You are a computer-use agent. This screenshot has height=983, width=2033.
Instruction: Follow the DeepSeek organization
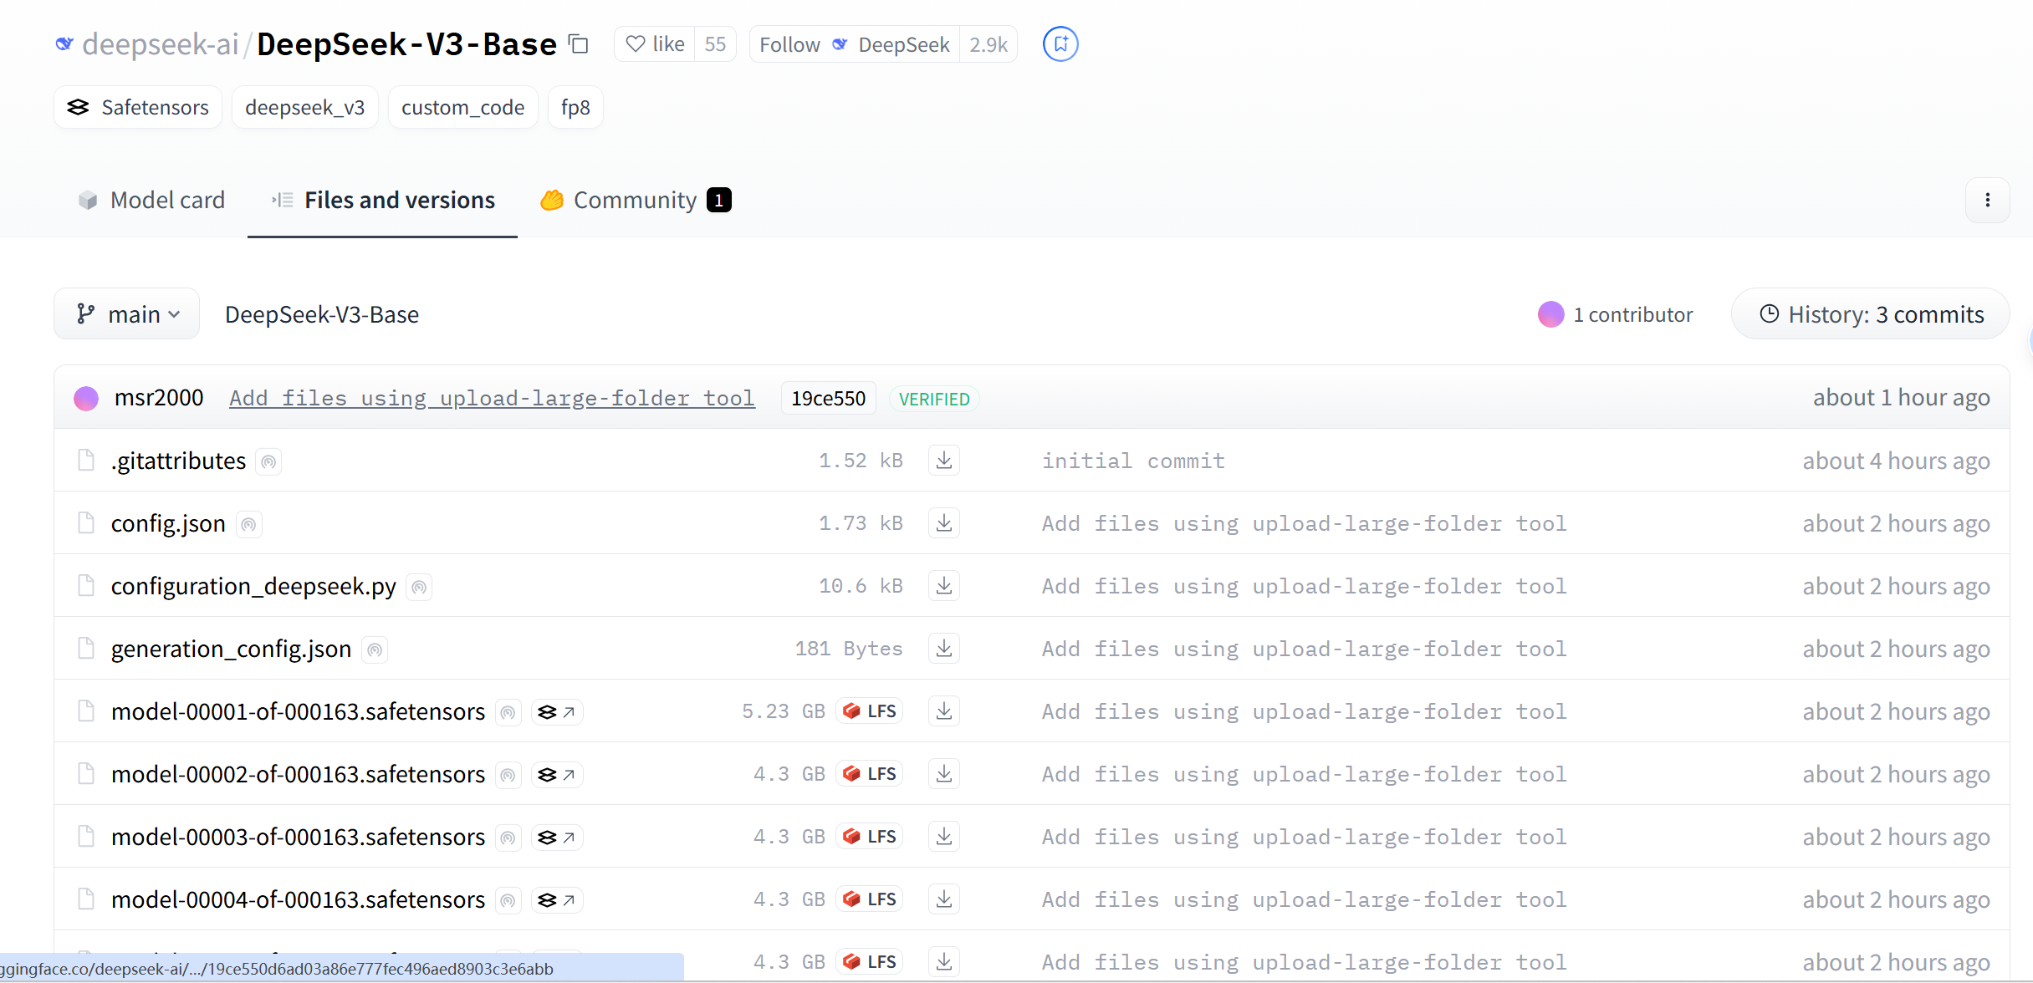coord(789,44)
